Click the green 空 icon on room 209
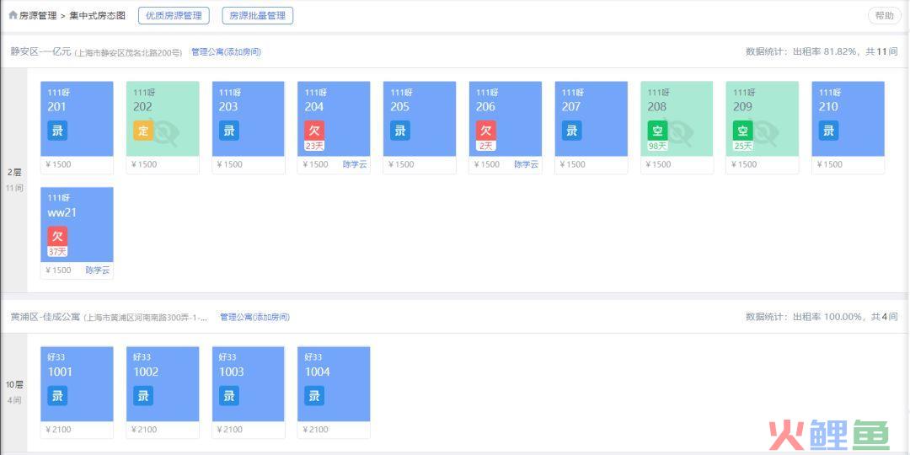The width and height of the screenshot is (910, 455). (x=743, y=131)
